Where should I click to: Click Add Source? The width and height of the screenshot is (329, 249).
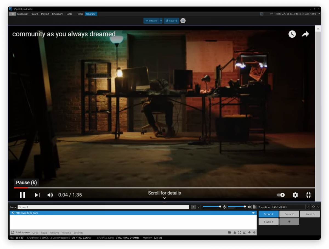pyautogui.click(x=20, y=233)
